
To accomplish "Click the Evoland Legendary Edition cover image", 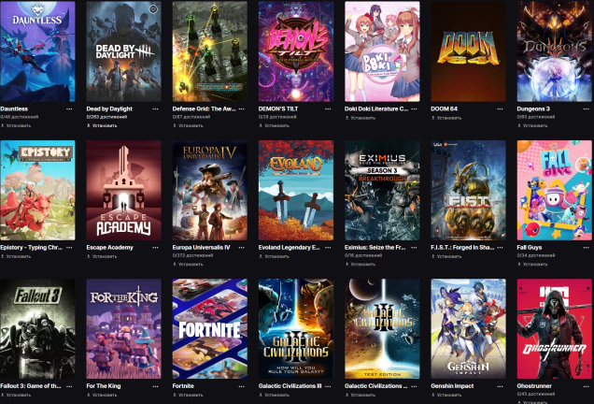I will click(296, 190).
